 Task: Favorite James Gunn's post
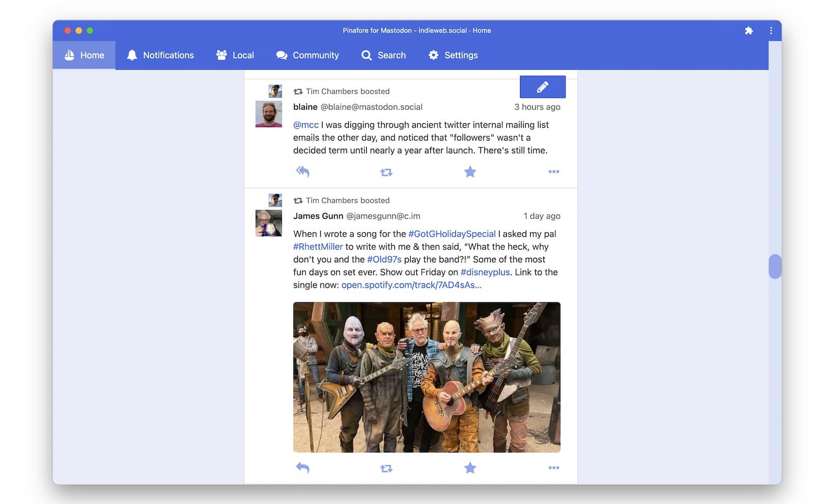470,468
